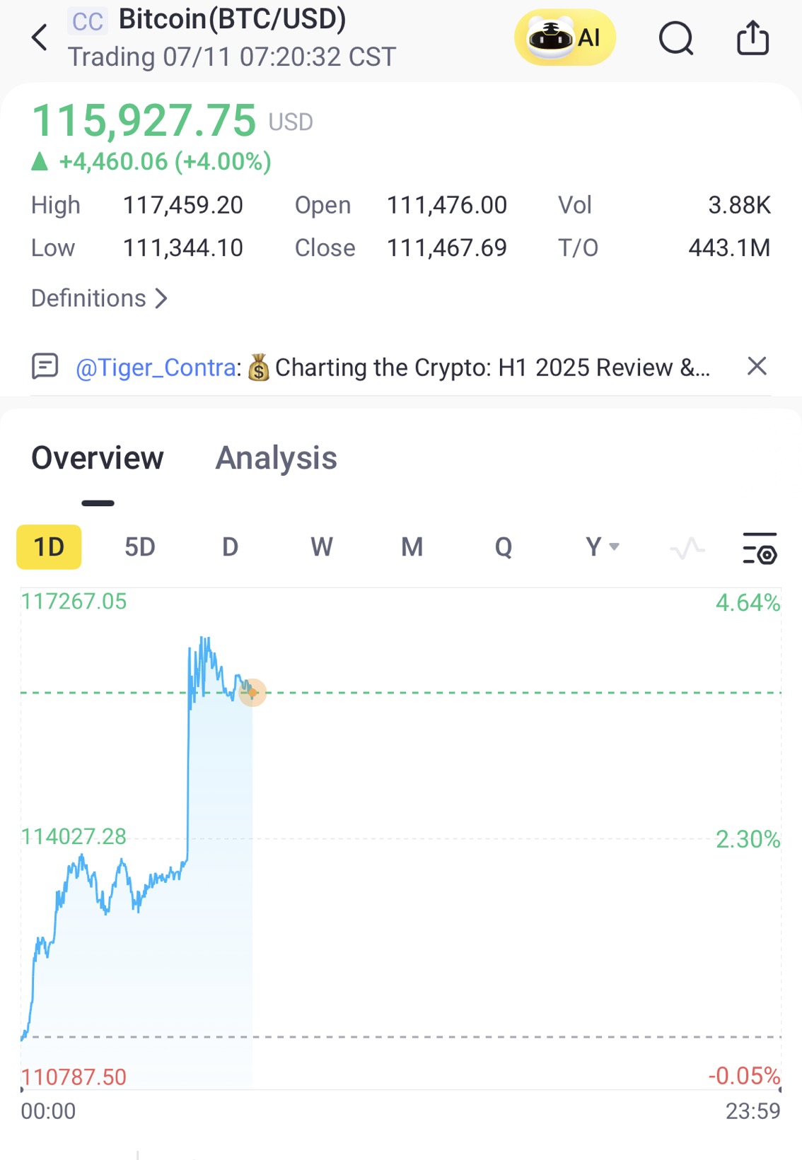Tap the orange current price marker
This screenshot has height=1160, width=802.
[x=252, y=693]
